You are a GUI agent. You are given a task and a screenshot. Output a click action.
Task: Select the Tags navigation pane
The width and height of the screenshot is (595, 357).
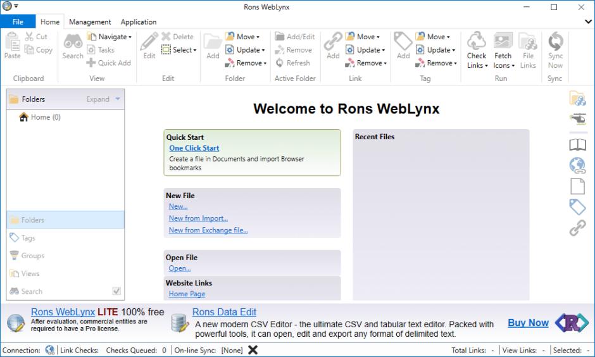(x=65, y=237)
